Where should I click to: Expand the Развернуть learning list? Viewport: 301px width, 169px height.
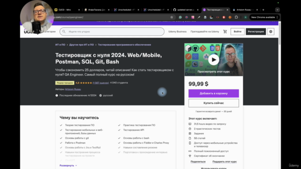[68, 166]
